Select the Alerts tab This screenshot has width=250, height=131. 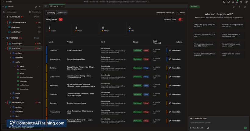54,6
